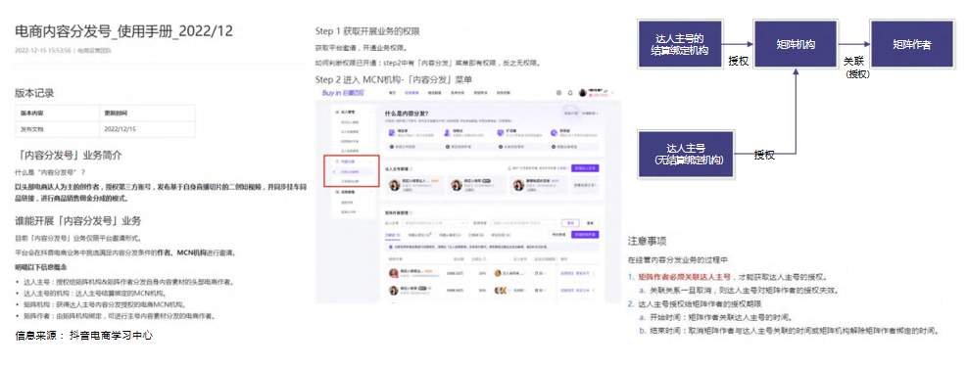Open first 达人主号 card avatar

(395, 184)
